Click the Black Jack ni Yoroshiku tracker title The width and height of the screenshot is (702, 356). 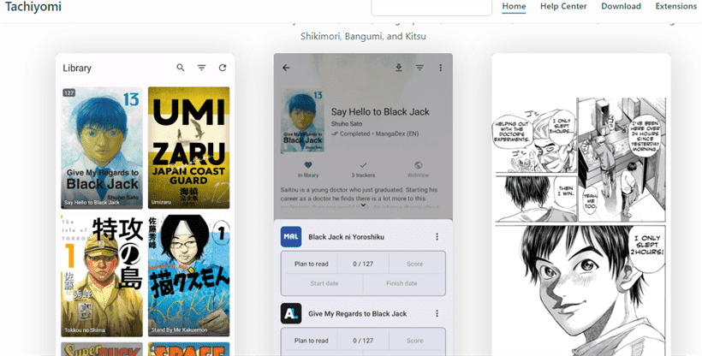(x=346, y=237)
